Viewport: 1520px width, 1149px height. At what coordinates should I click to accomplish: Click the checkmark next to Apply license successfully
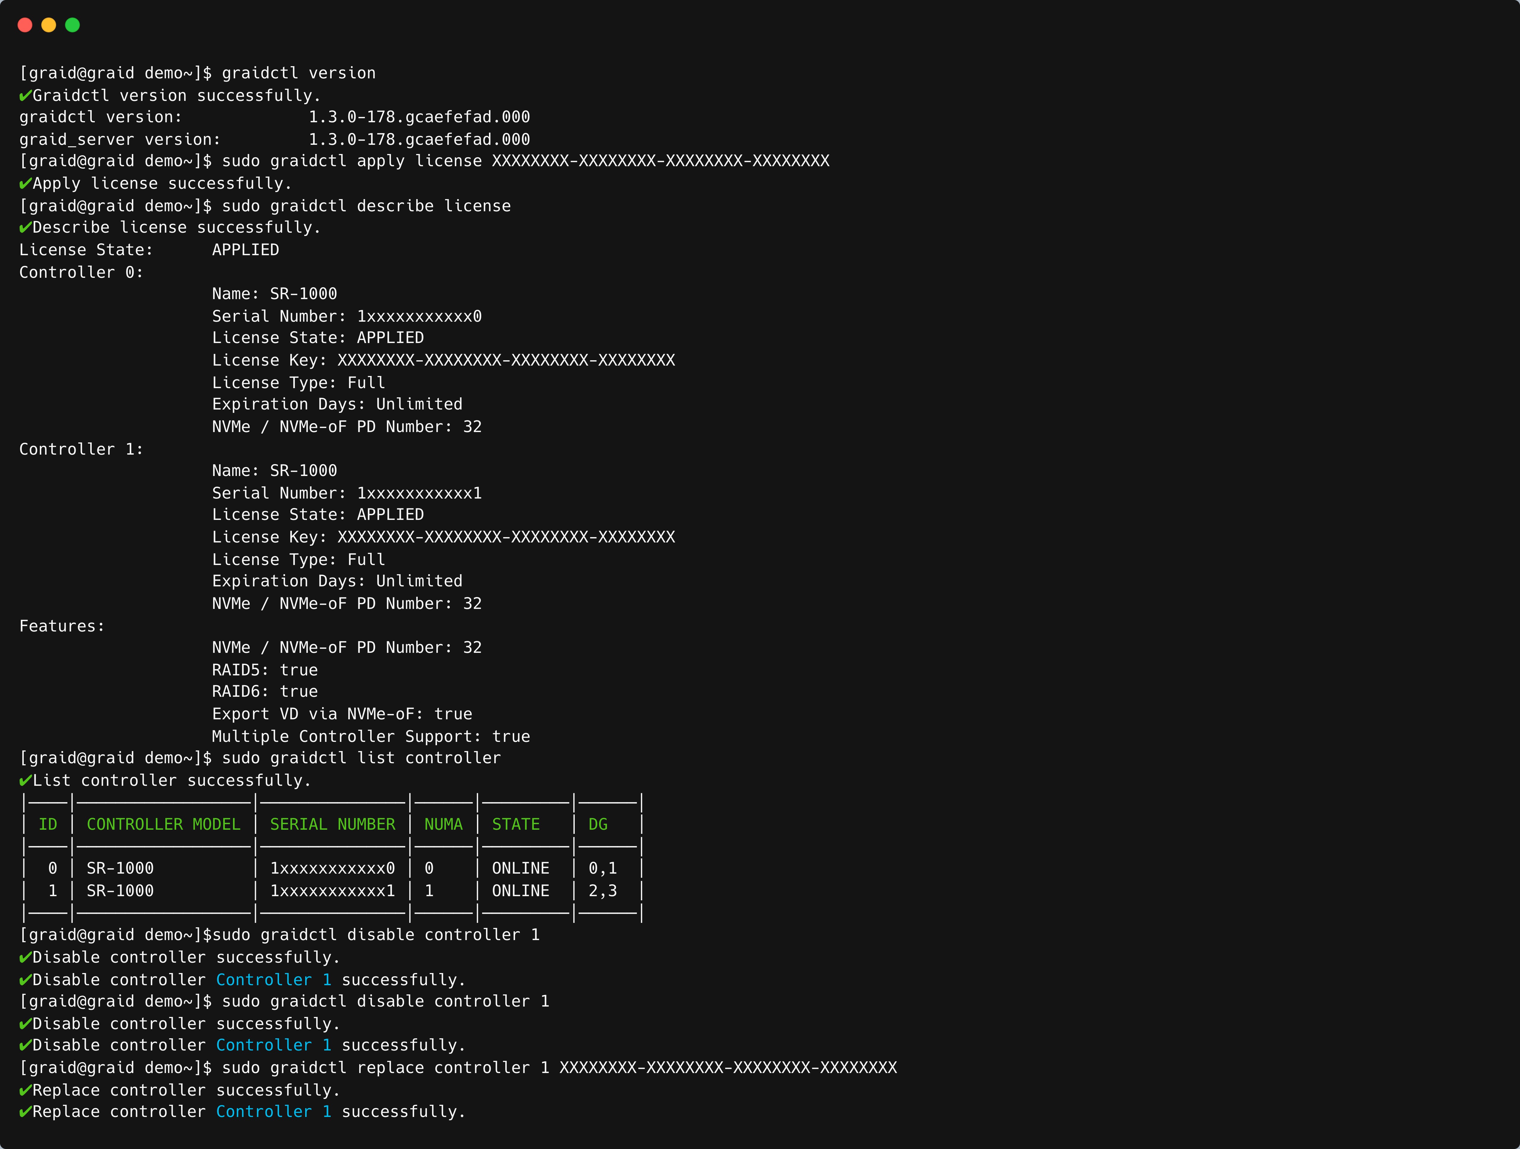pyautogui.click(x=24, y=183)
